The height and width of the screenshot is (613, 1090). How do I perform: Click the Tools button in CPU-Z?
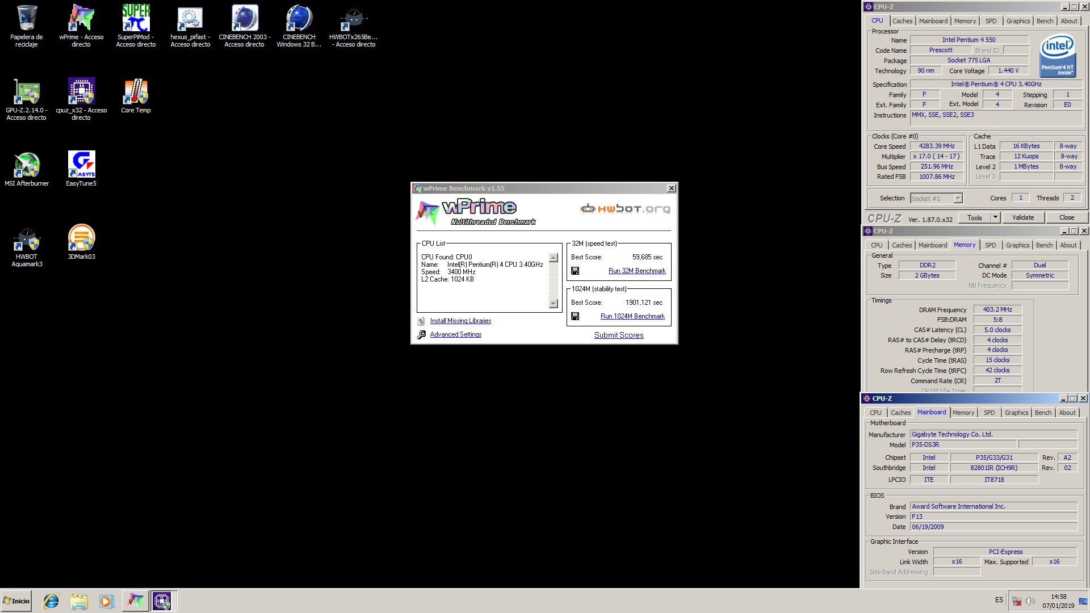coord(974,217)
